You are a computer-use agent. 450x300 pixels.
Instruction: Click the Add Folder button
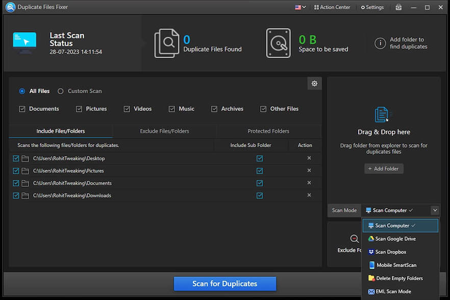coord(384,169)
